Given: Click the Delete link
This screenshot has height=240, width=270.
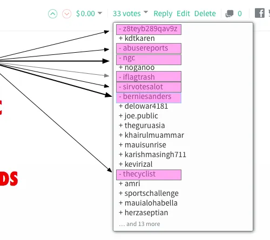Looking at the screenshot, I should (205, 13).
